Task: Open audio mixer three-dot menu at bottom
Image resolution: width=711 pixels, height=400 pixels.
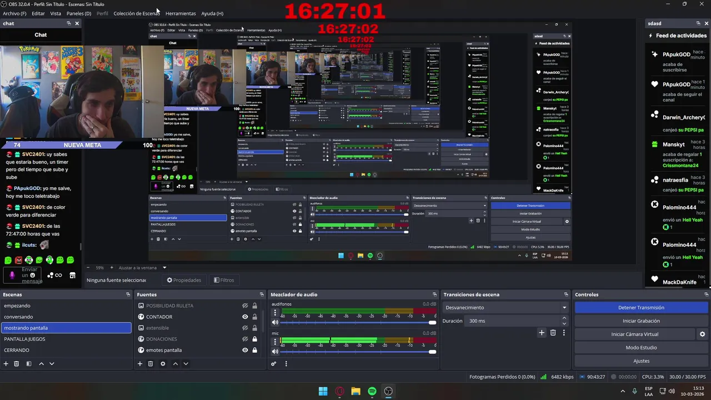Action: (x=286, y=363)
